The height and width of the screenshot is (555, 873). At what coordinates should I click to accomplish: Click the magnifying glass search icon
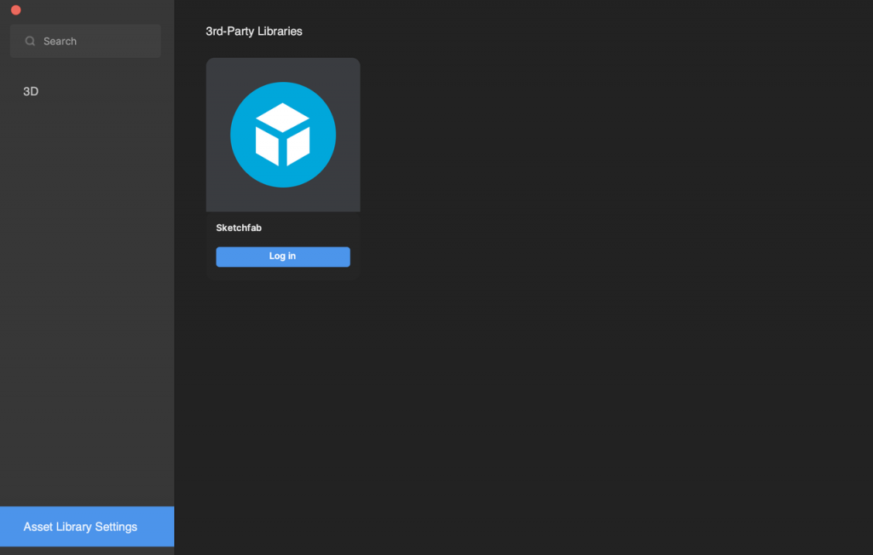click(30, 41)
